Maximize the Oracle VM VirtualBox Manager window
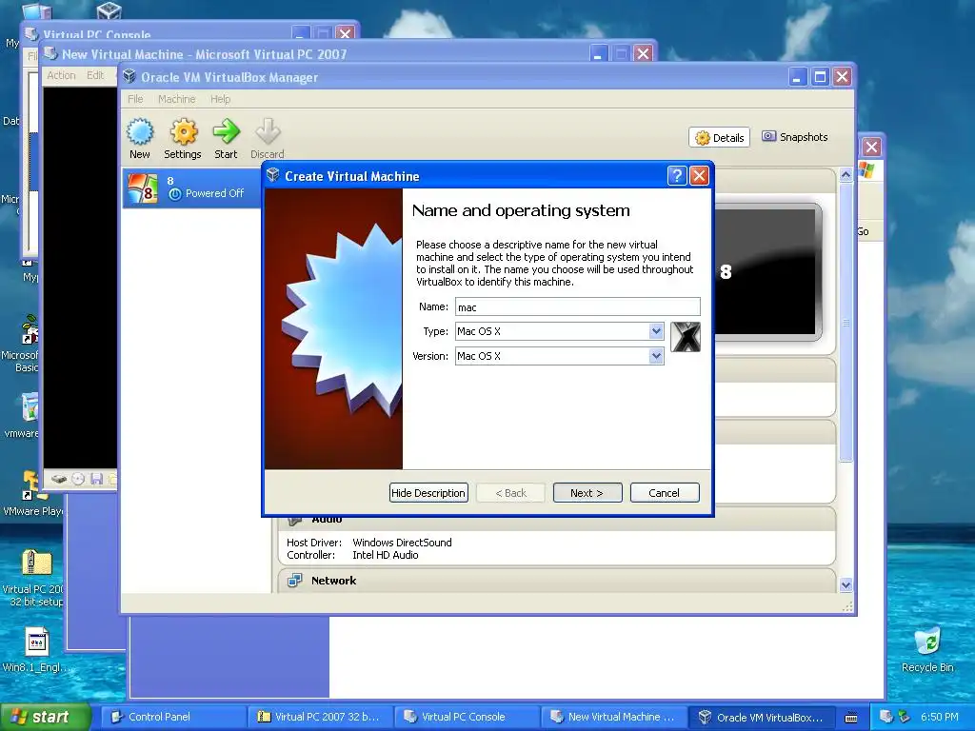Image resolution: width=975 pixels, height=731 pixels. click(x=820, y=77)
